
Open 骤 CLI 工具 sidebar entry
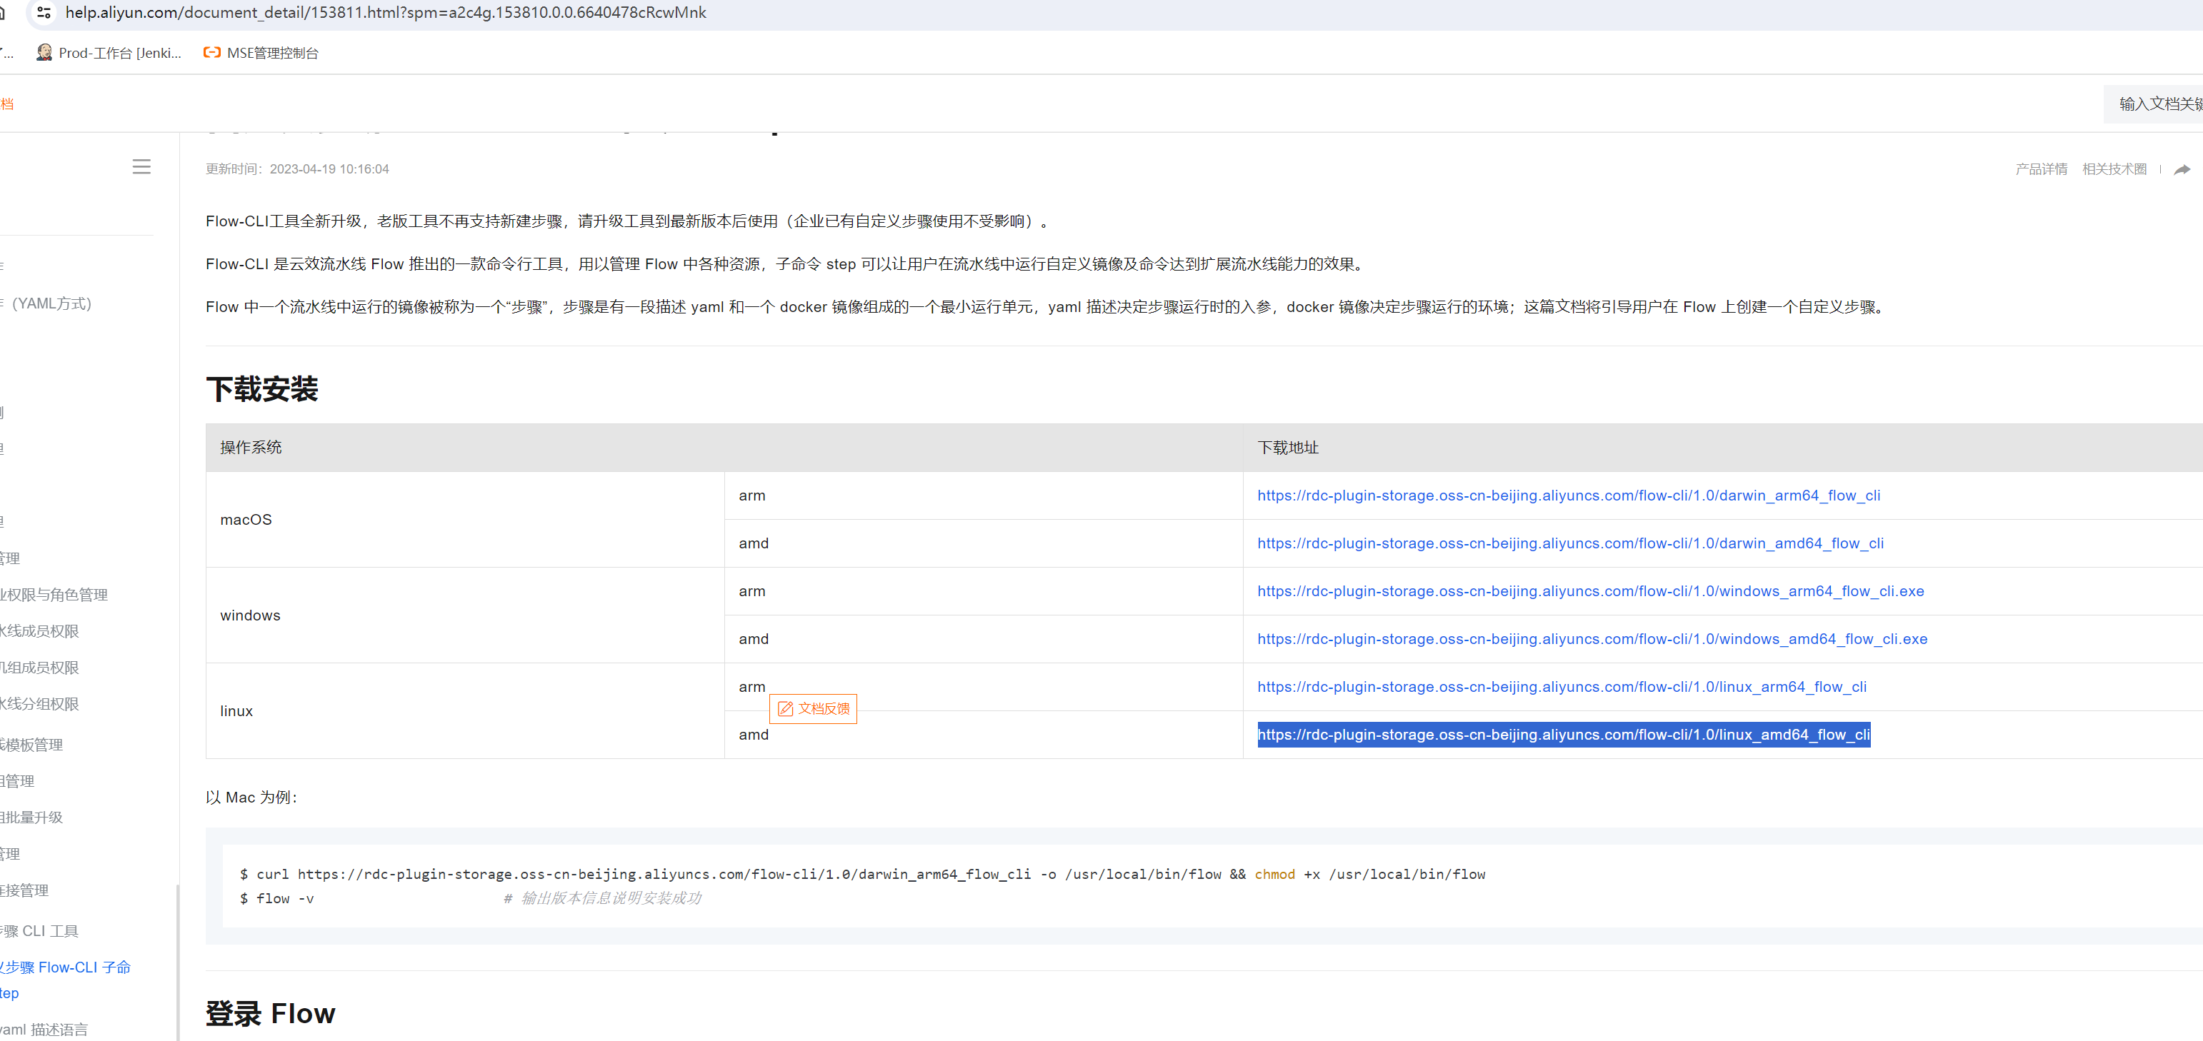click(39, 932)
